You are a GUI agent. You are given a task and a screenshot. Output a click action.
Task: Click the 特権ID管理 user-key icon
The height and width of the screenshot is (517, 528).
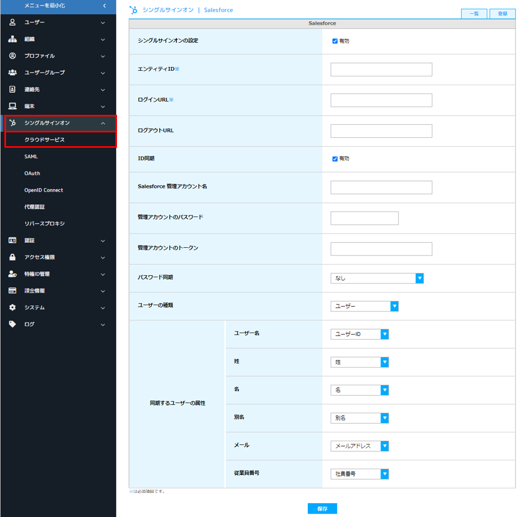[x=13, y=274]
